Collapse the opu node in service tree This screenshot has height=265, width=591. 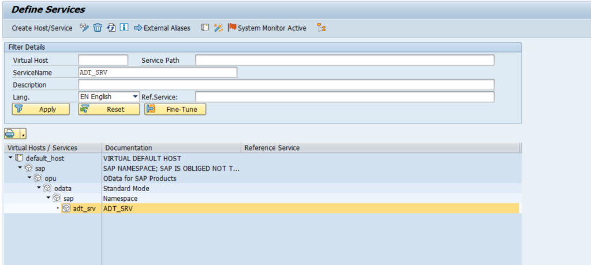tap(29, 178)
